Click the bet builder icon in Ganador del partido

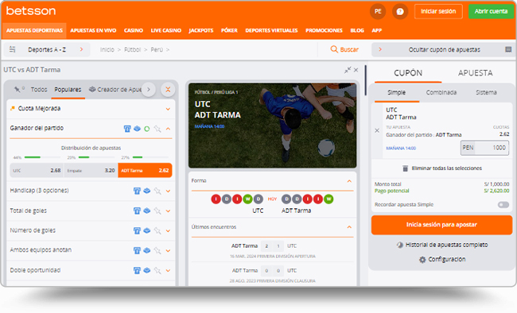[x=137, y=129]
